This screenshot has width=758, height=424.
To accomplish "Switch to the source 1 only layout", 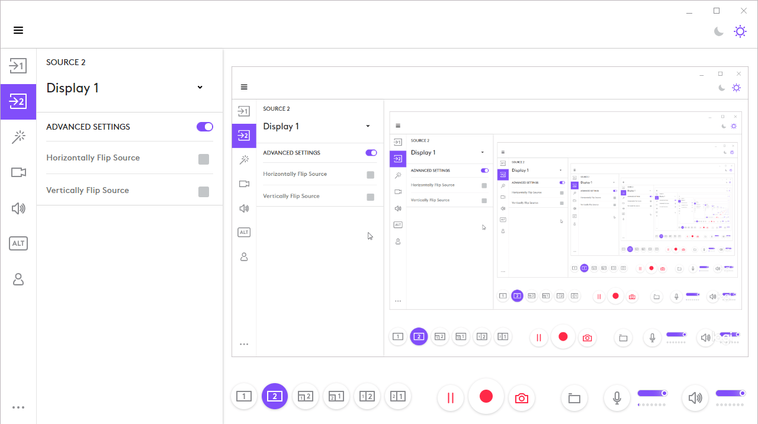I will 244,396.
